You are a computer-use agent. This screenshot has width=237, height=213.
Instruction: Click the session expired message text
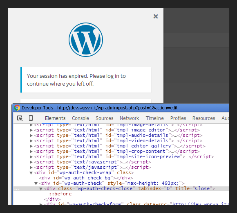tap(76, 80)
